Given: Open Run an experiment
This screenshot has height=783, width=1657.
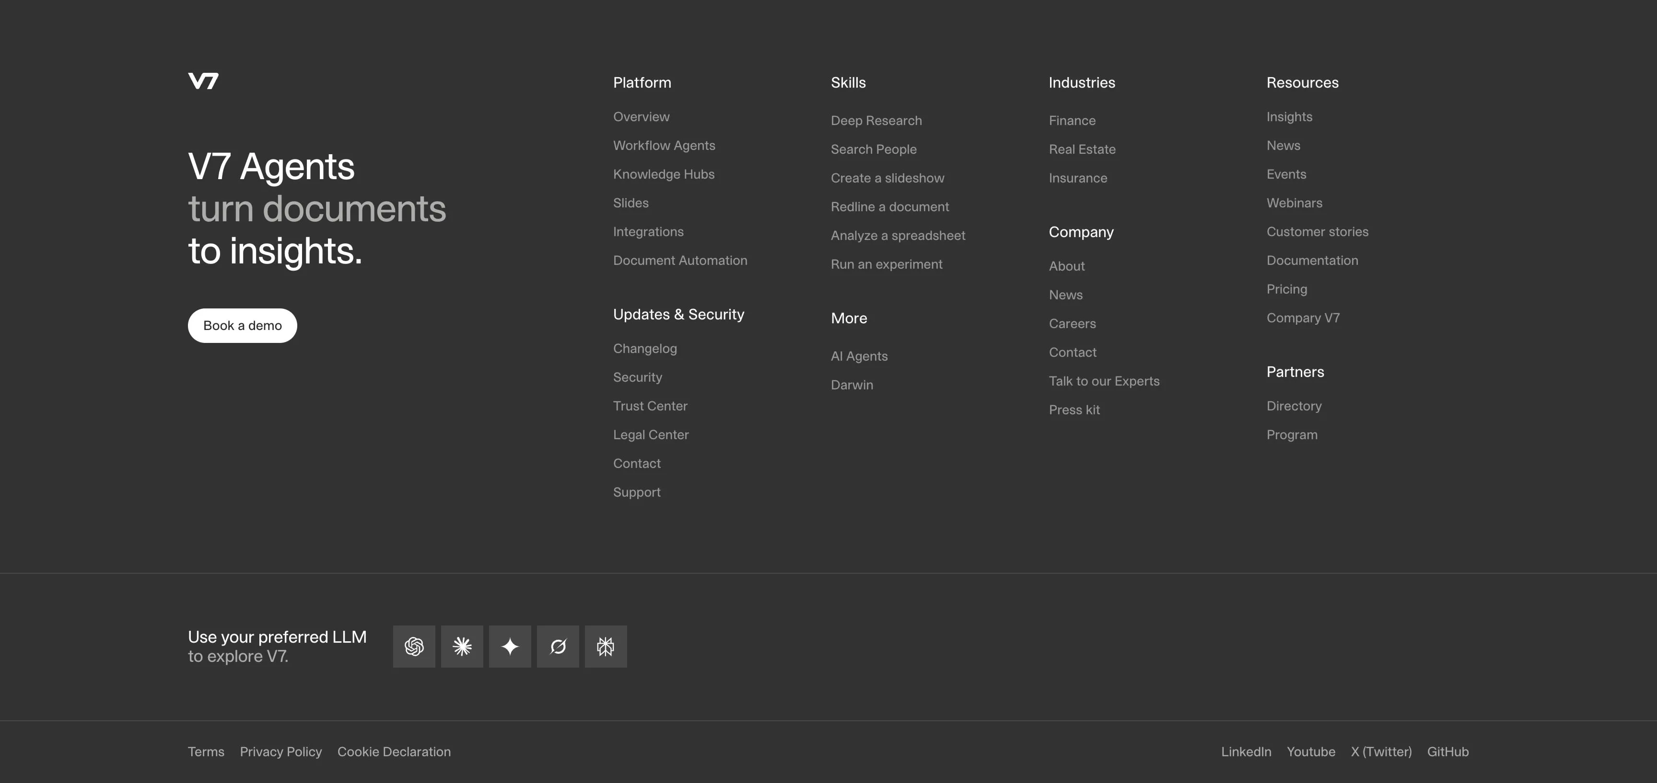Looking at the screenshot, I should click(887, 264).
